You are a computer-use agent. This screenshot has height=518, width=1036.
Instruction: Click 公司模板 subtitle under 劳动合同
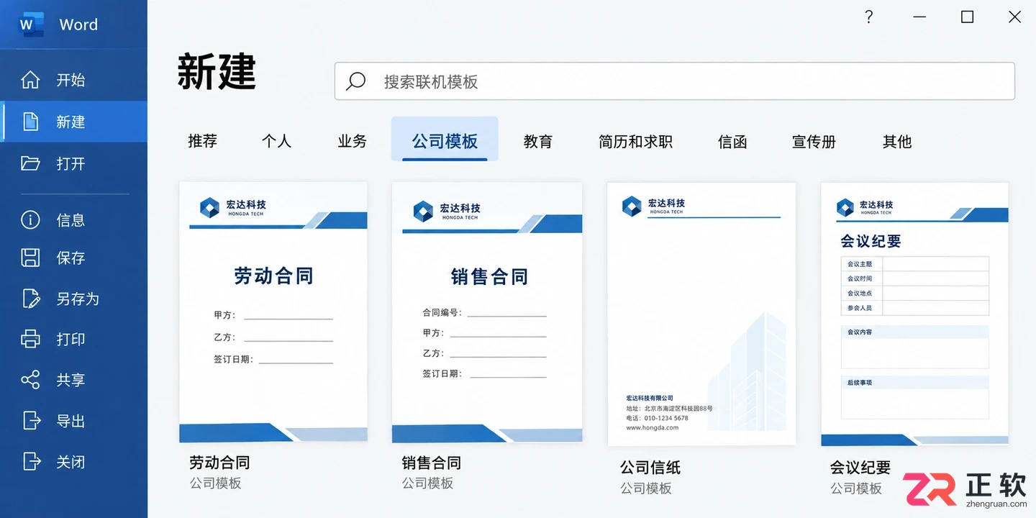[215, 483]
